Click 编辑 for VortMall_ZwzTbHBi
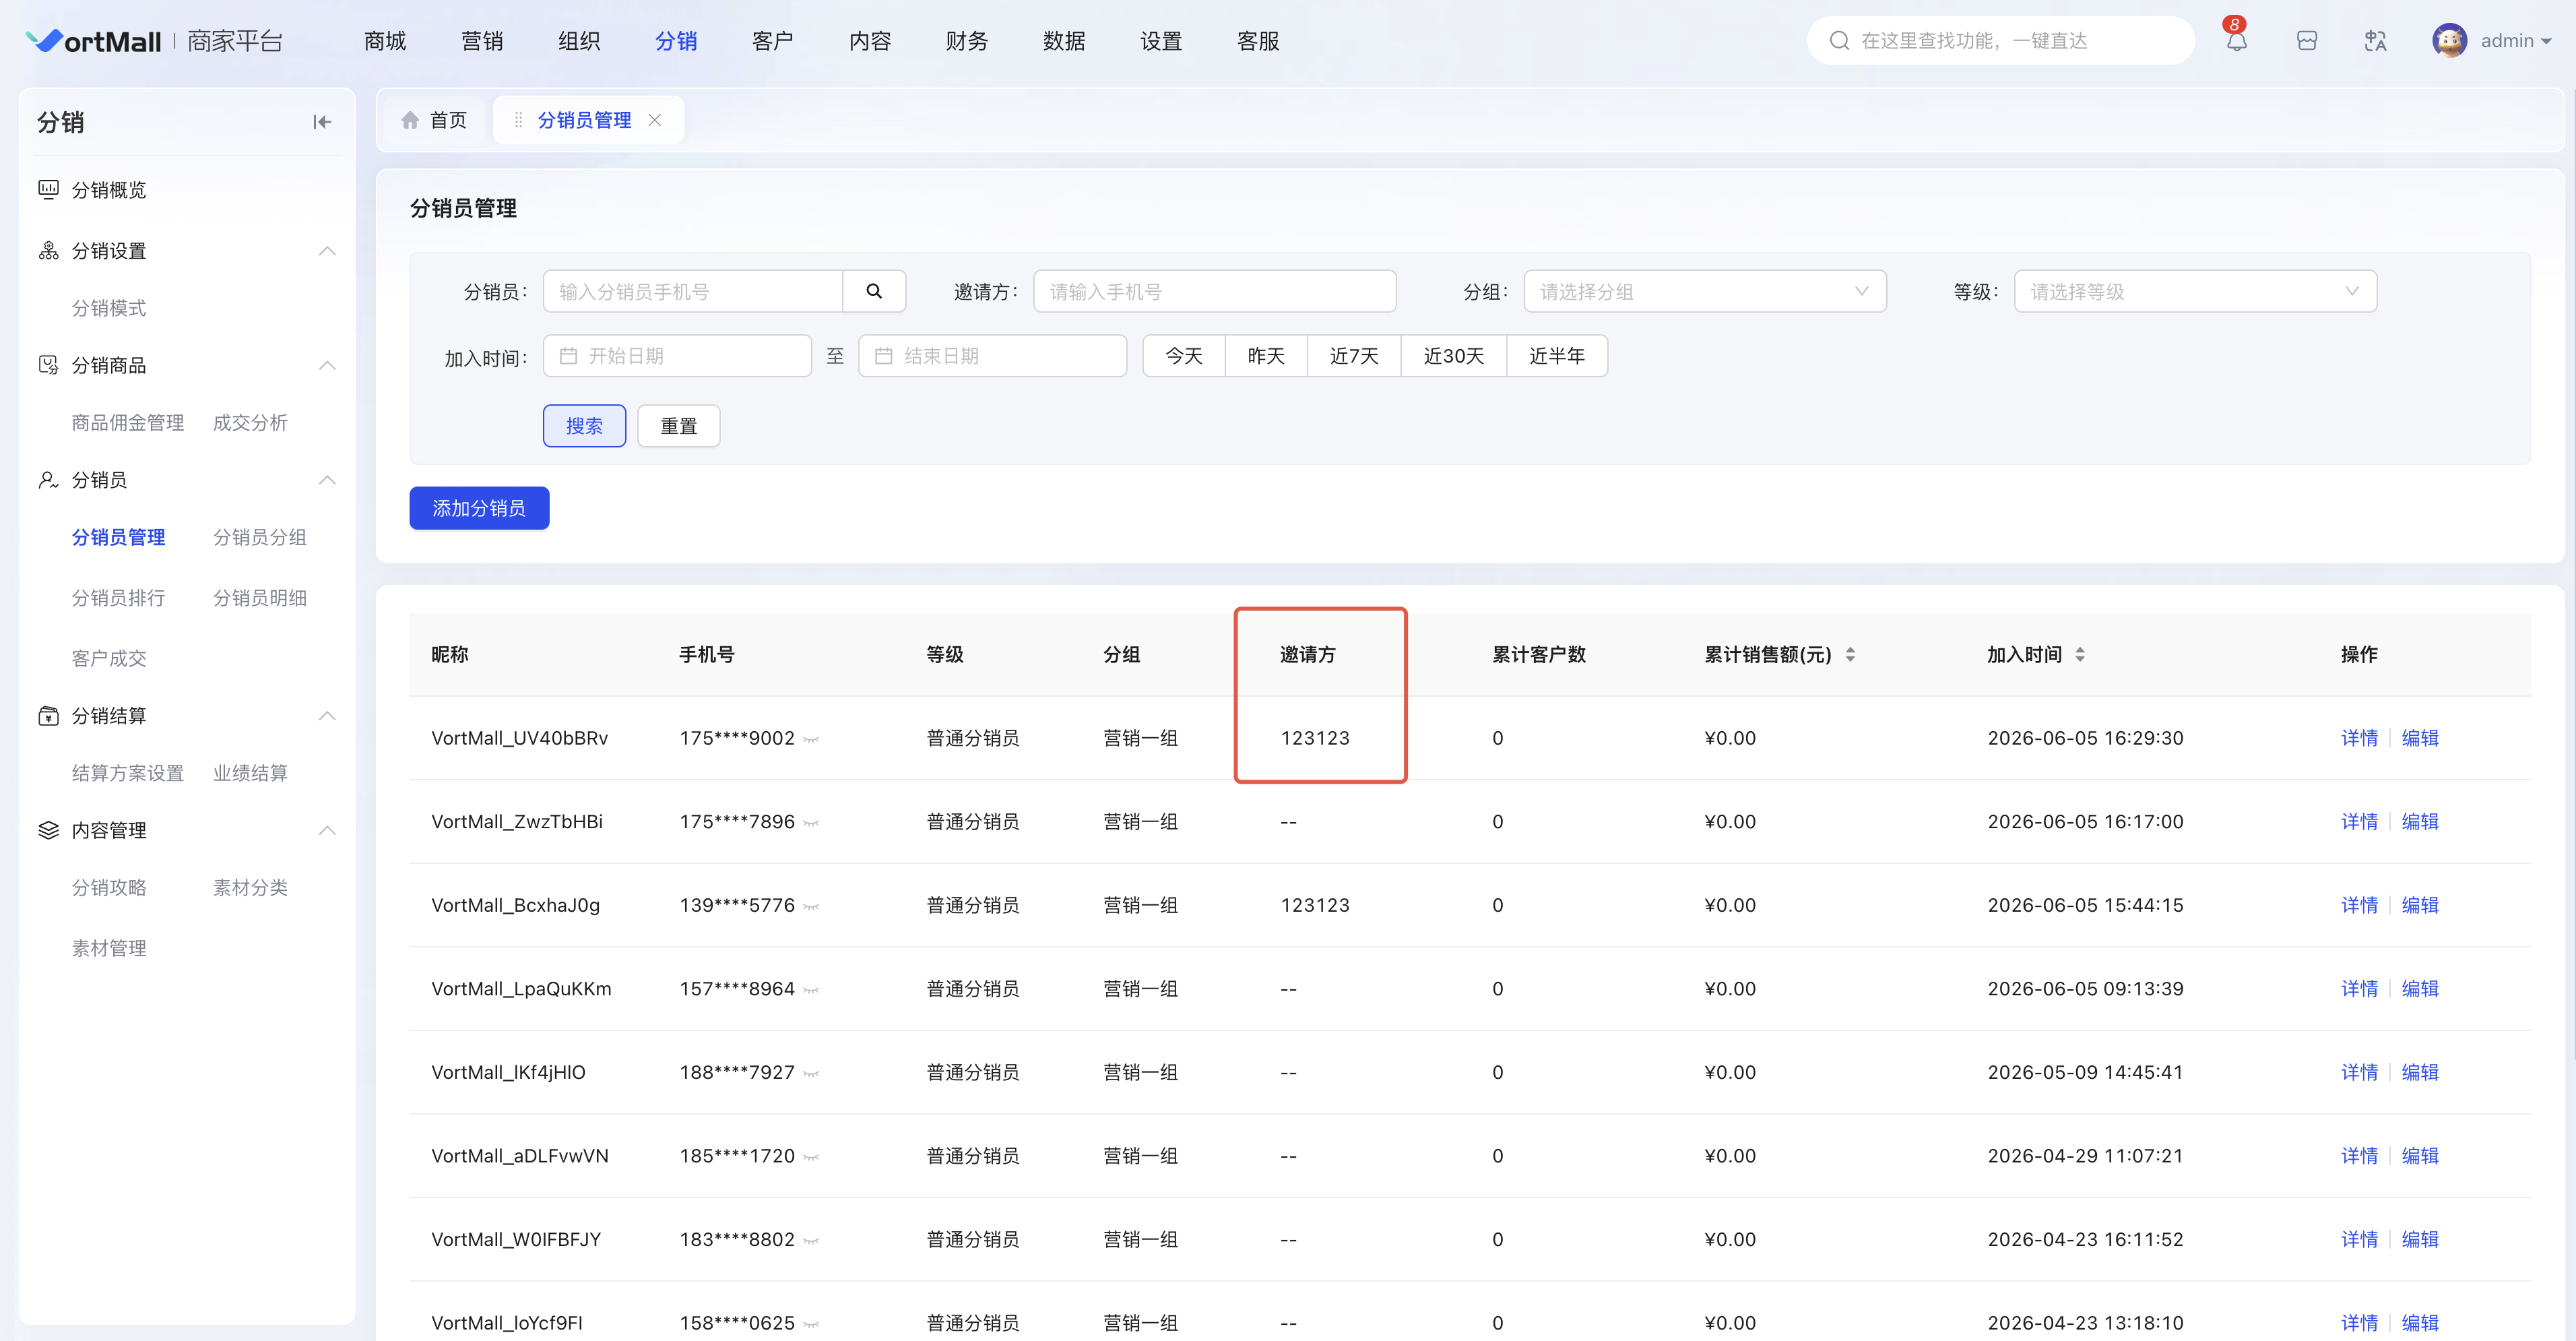Viewport: 2576px width, 1341px height. point(2420,822)
